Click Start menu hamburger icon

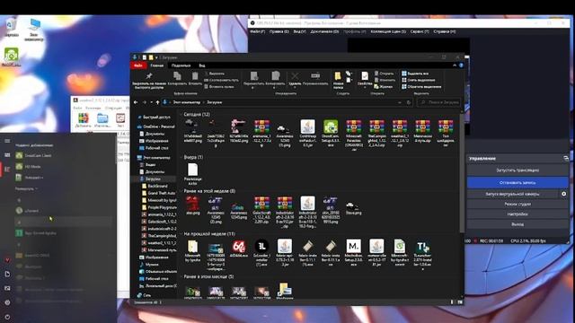click(x=7, y=141)
